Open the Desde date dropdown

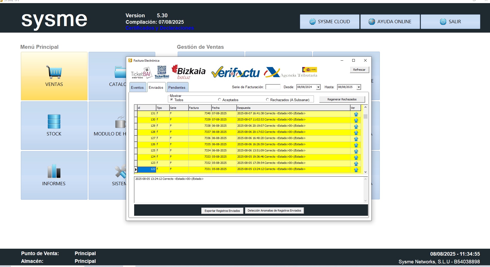[318, 87]
